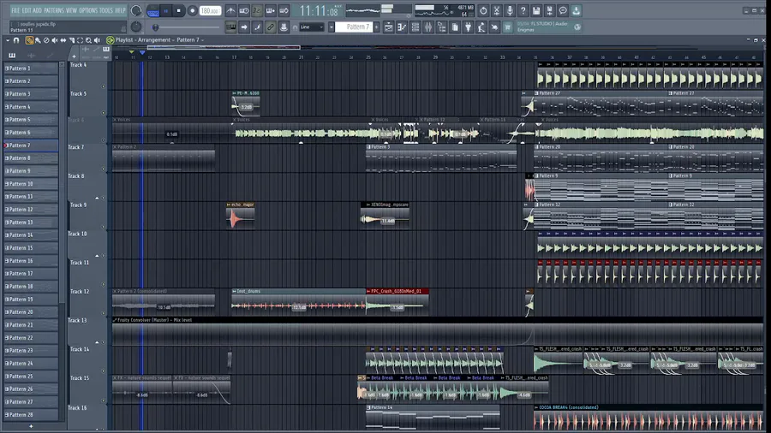Save project with floppy disk icon
Viewport: 771px width, 433px height.
click(536, 10)
